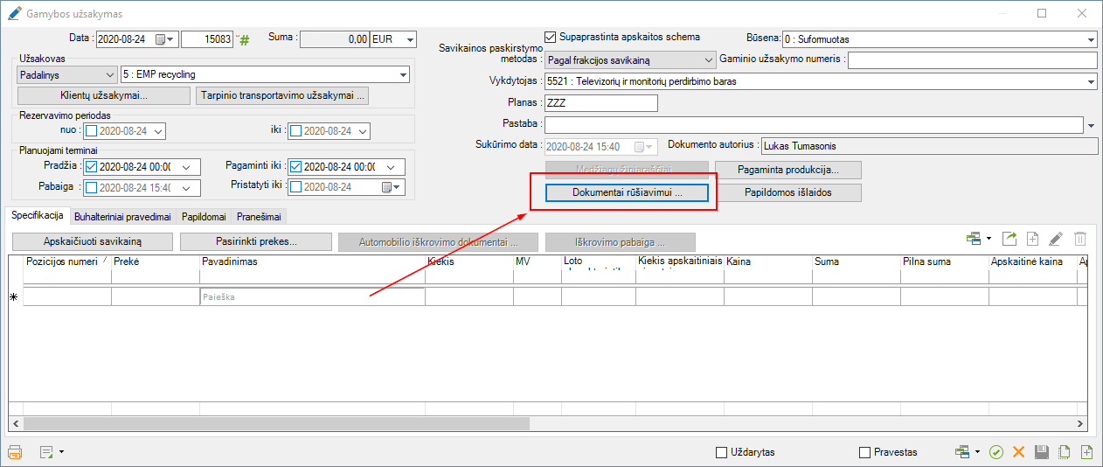Screen dimensions: 1103x467
Task: Expand the Vykdytojas dropdown
Action: tap(1091, 81)
